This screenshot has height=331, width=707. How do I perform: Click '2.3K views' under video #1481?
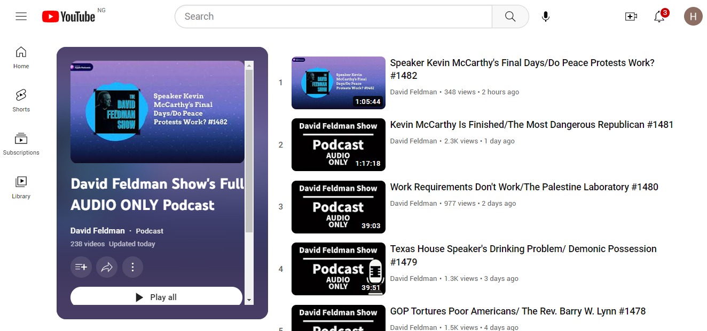pos(461,141)
